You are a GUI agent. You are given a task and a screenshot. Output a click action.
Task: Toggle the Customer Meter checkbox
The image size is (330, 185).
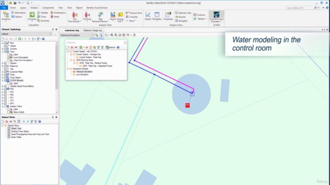(6, 72)
